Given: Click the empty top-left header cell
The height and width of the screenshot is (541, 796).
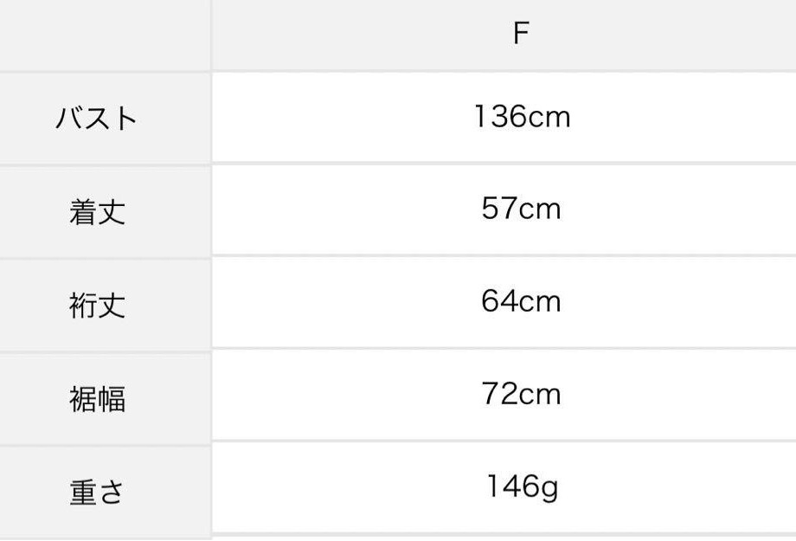Looking at the screenshot, I should 105,35.
